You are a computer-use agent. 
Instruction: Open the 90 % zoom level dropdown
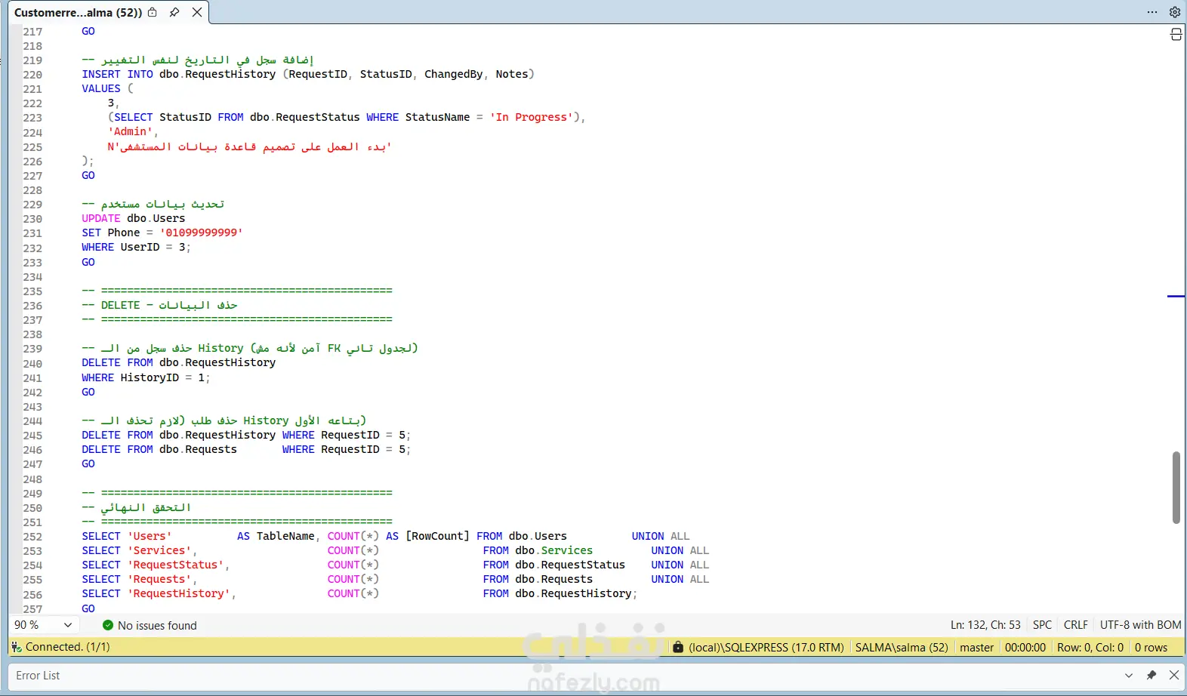click(x=68, y=625)
